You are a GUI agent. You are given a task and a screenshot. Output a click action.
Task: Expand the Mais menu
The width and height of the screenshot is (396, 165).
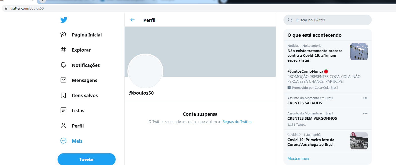tap(71, 141)
